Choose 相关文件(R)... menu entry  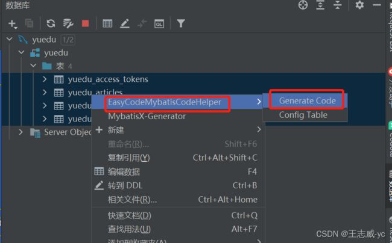[x=177, y=200]
